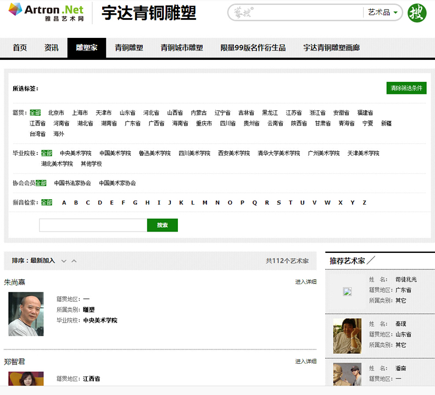The width and height of the screenshot is (435, 395).
Task: Sort the list with the down arrow
Action: tap(64, 261)
